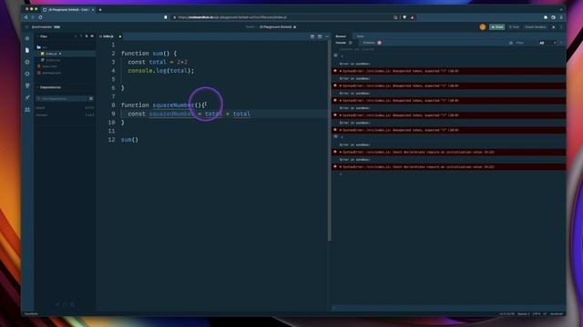Open the editor more options ellipsis
The height and width of the screenshot is (327, 583).
[x=327, y=36]
